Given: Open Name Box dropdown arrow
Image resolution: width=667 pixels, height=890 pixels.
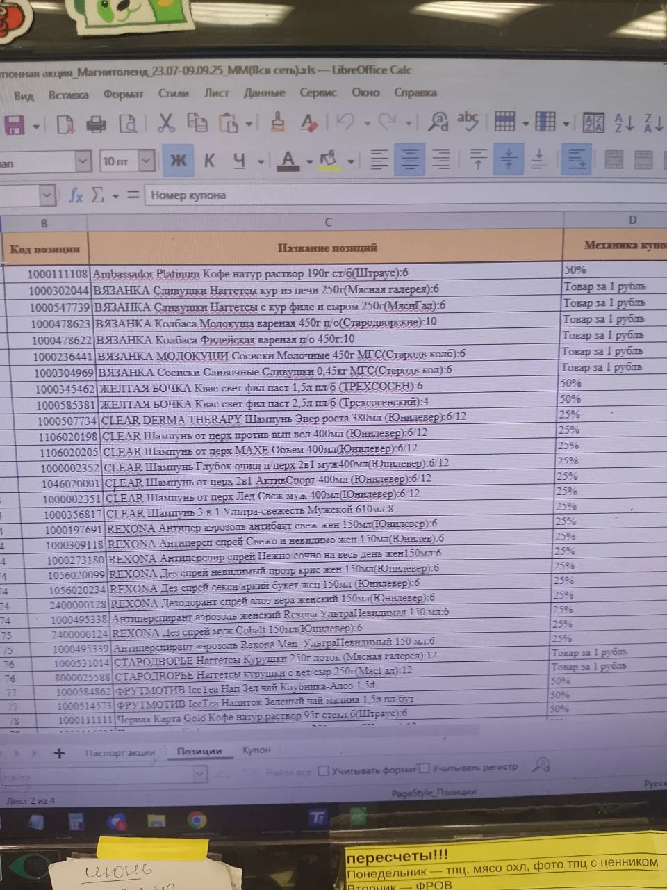Looking at the screenshot, I should click(x=47, y=196).
